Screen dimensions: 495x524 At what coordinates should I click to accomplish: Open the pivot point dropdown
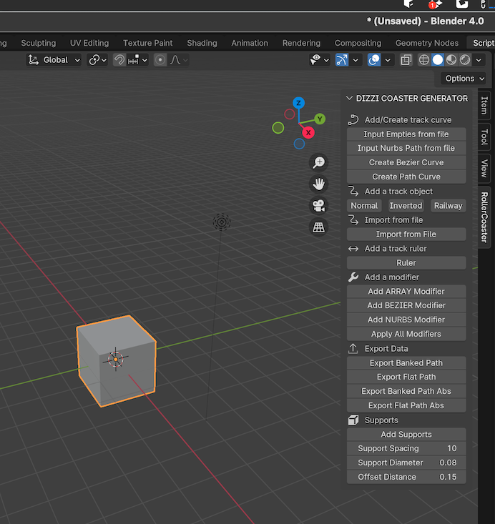[97, 60]
